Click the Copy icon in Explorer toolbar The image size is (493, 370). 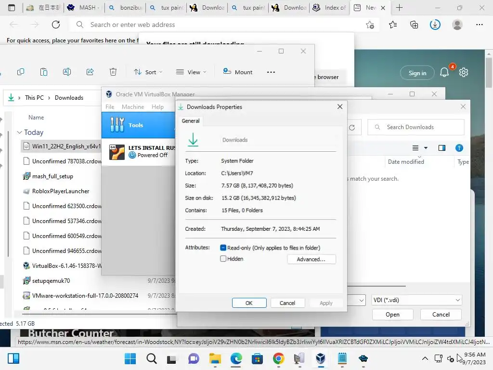[21, 72]
